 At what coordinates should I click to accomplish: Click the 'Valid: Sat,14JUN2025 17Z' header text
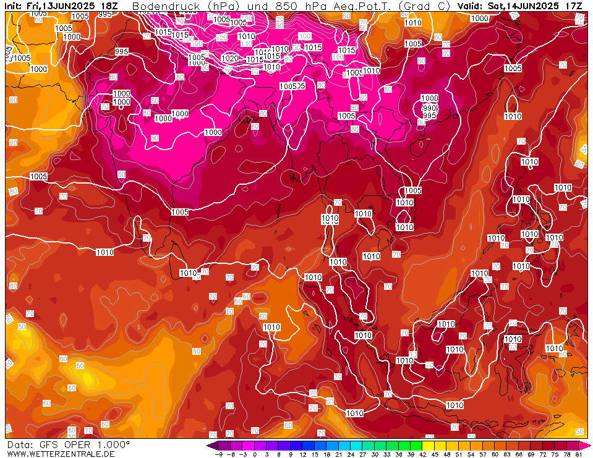pyautogui.click(x=519, y=6)
